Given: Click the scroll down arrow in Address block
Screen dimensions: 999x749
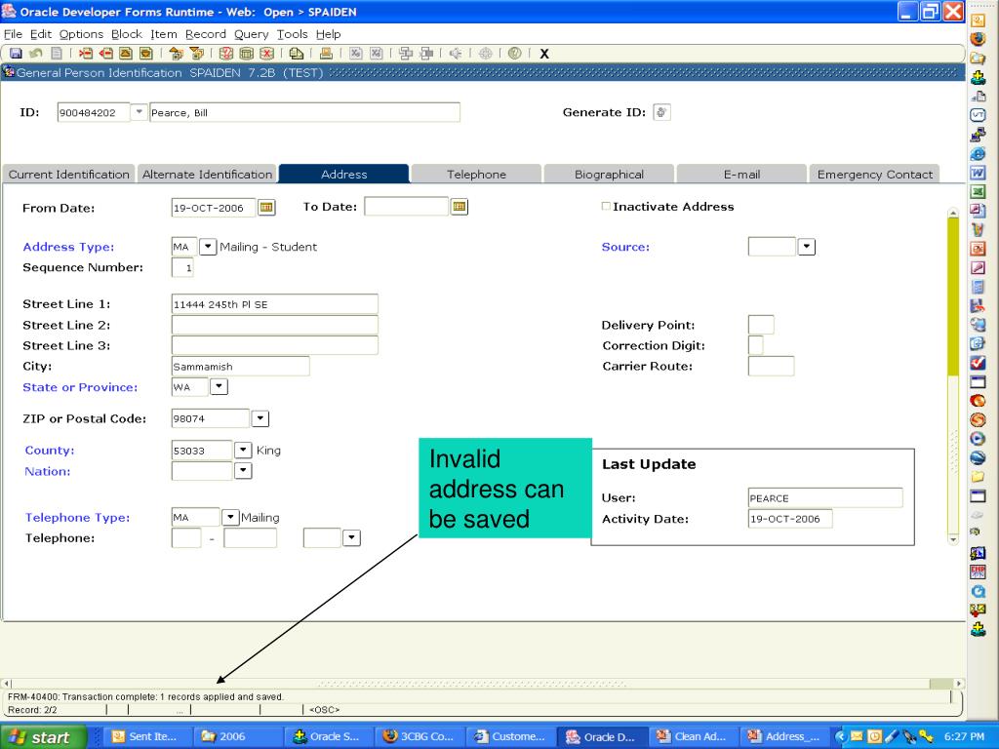Looking at the screenshot, I should coord(953,539).
